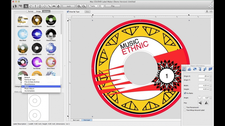This screenshot has height=126, width=225.
Task: Click the Flip button in toolbar
Action: click(x=113, y=6)
